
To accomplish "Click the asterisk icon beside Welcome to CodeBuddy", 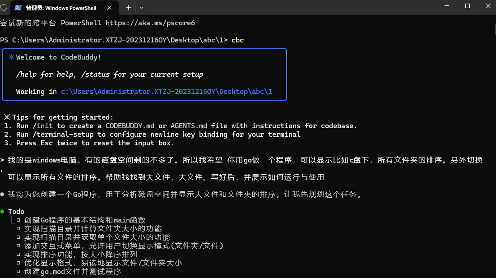I will coord(11,57).
